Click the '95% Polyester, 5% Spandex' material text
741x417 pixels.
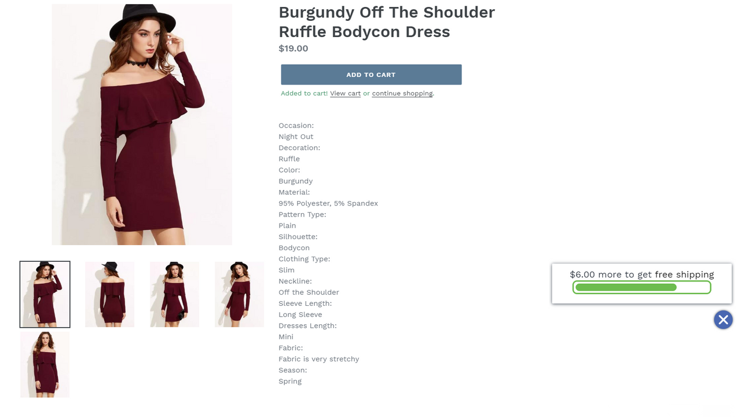click(x=328, y=203)
